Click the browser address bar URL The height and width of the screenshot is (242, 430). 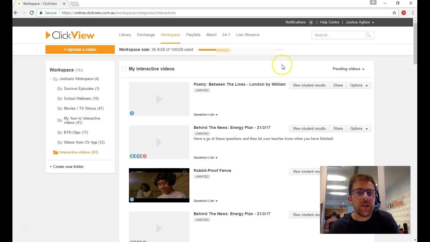(119, 13)
